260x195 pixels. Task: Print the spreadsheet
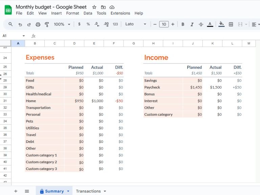pos(38,24)
